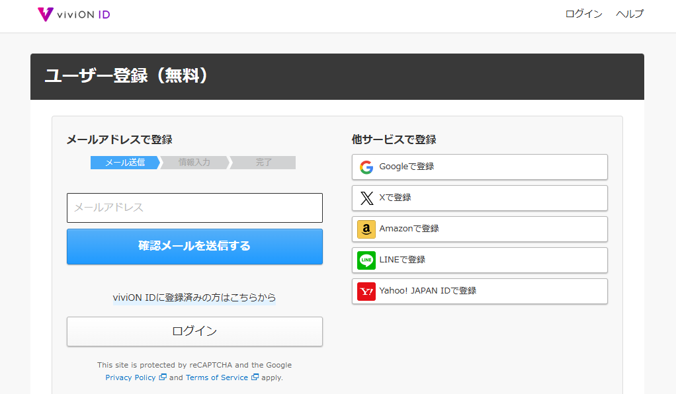This screenshot has height=394, width=676.
Task: Select the 情報入力 step indicator
Action: point(194,163)
